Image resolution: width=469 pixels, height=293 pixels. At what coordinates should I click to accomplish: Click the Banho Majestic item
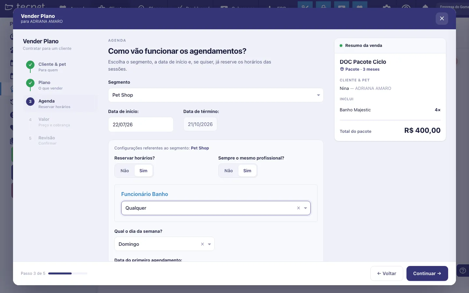point(355,110)
